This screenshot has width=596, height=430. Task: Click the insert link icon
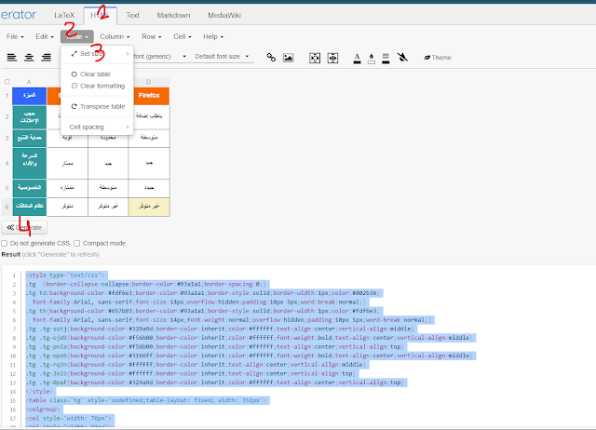point(272,57)
